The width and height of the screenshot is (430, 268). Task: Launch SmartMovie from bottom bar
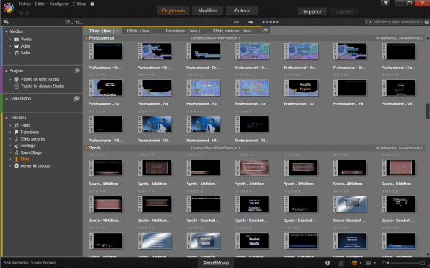point(216,263)
